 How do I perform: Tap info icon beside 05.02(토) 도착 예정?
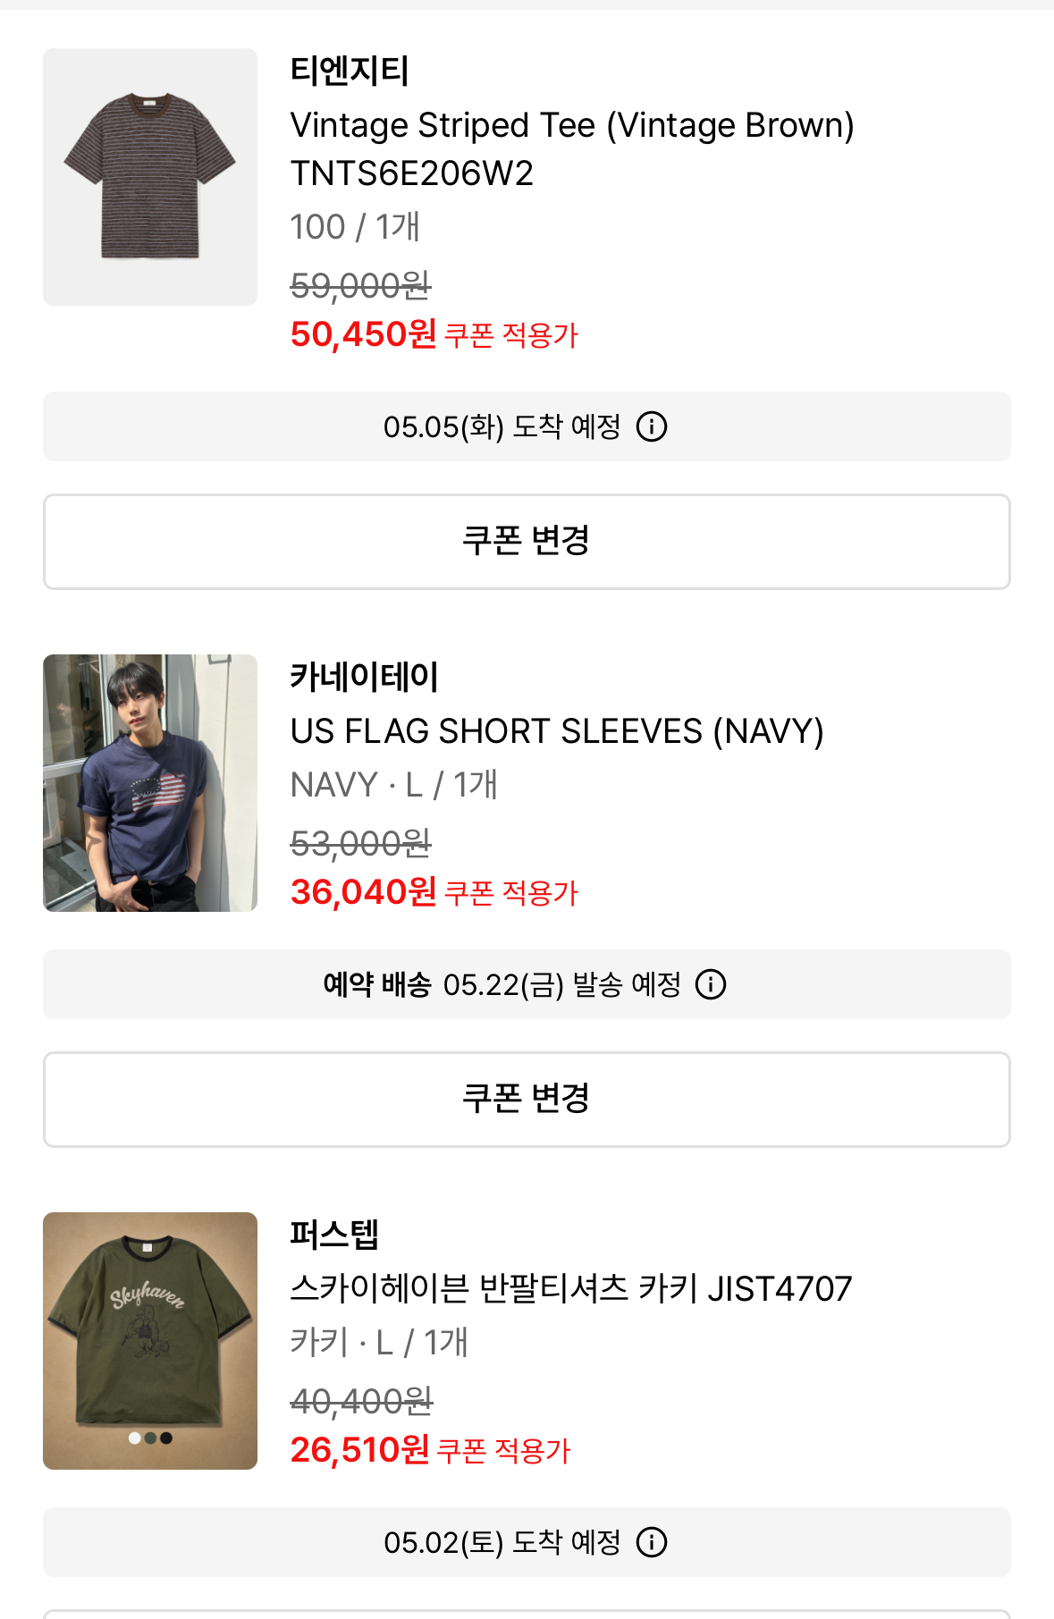click(x=652, y=1542)
